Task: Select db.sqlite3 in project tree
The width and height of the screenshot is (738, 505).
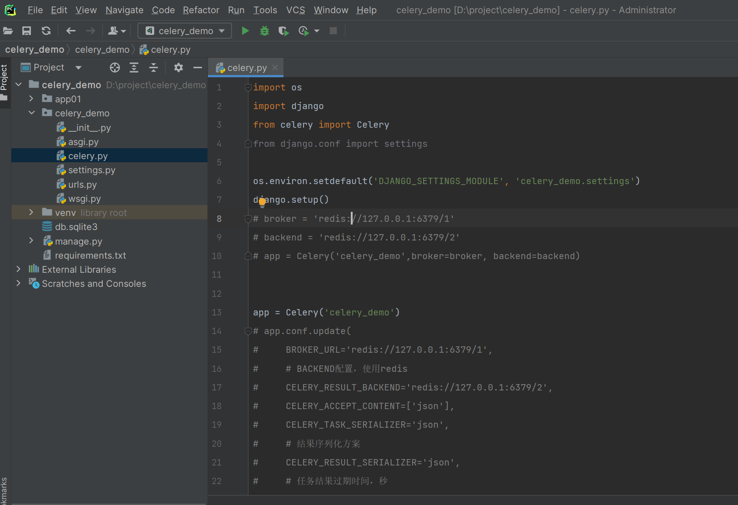Action: (x=109, y=226)
